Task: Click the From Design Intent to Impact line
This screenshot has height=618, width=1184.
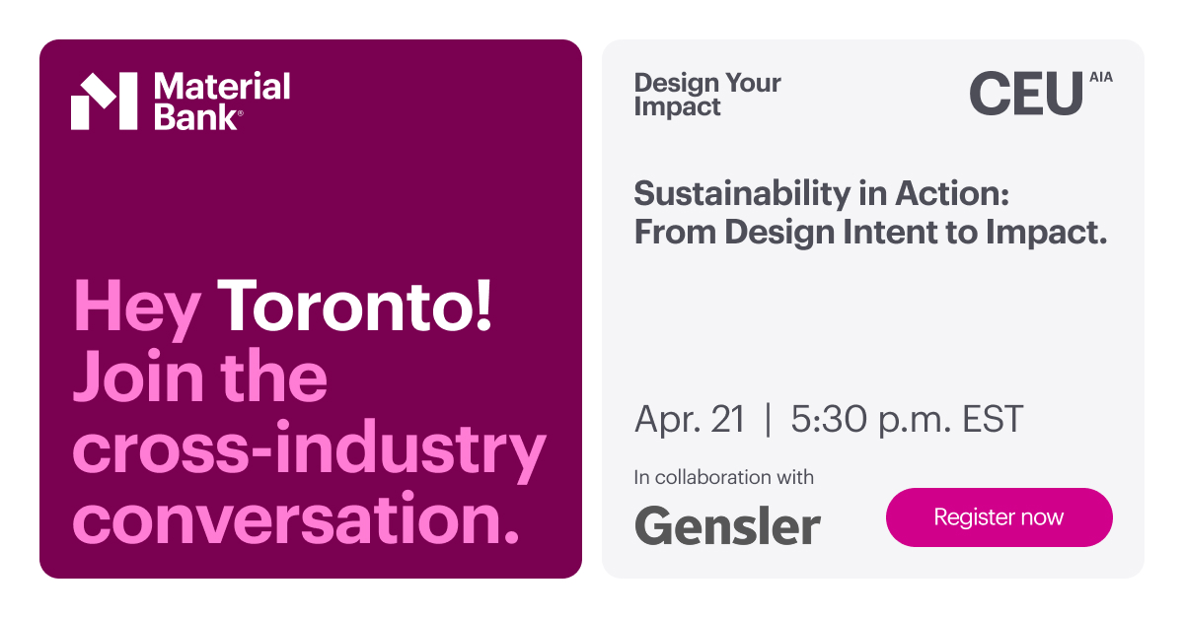Action: click(x=870, y=232)
